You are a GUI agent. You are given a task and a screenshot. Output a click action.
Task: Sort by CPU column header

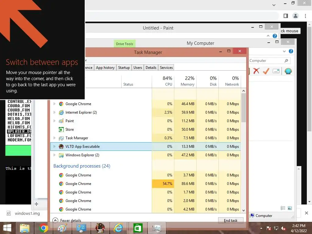click(x=163, y=81)
